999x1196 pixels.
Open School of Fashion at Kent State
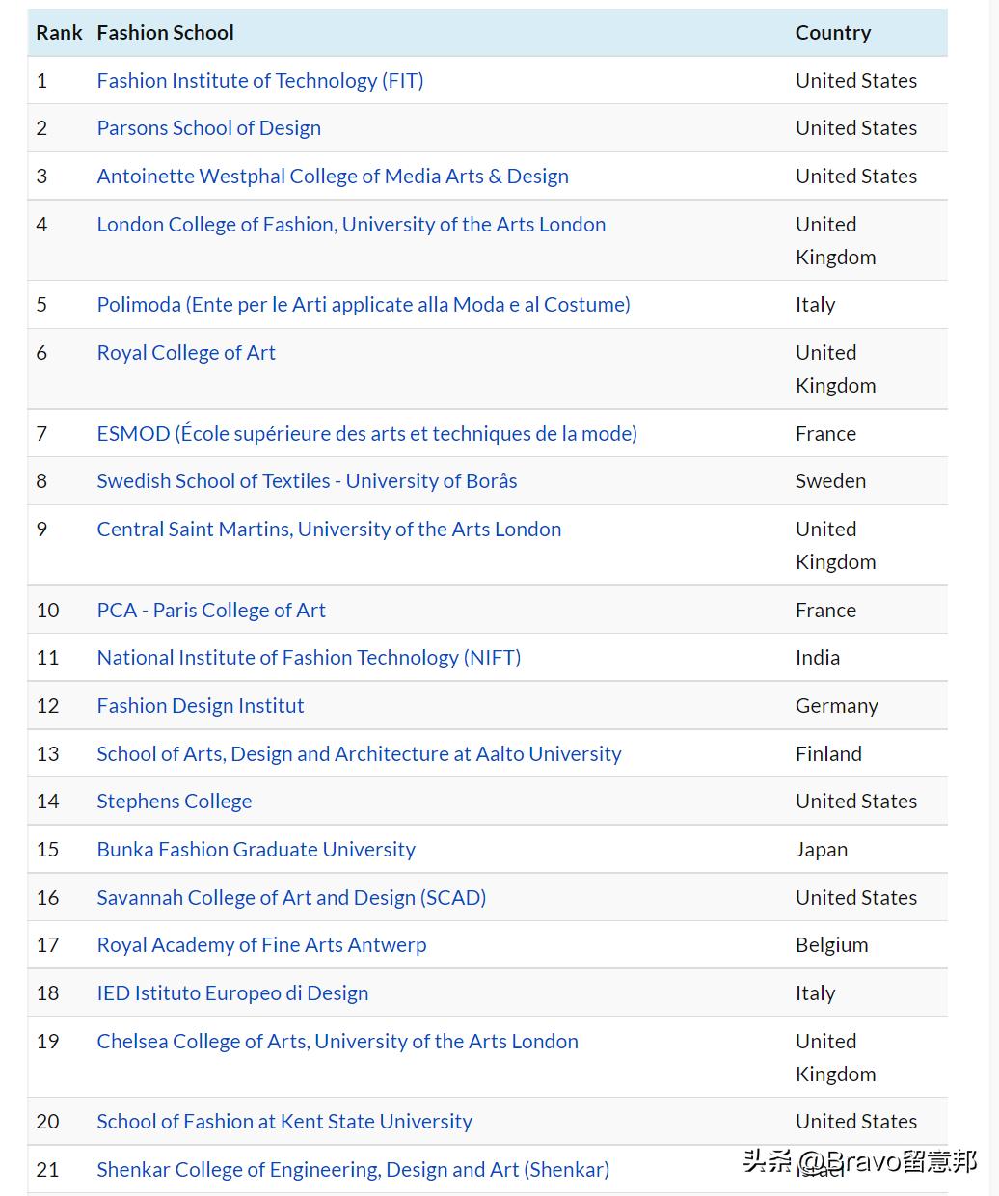tap(284, 1122)
